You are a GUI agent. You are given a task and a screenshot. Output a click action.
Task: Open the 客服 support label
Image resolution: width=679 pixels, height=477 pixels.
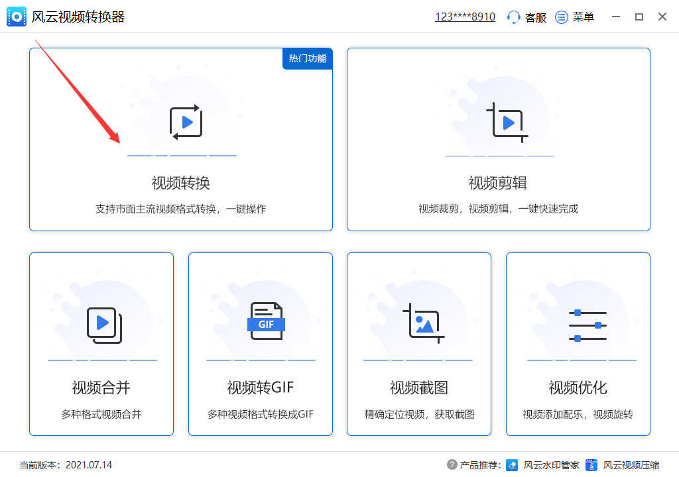pyautogui.click(x=535, y=17)
